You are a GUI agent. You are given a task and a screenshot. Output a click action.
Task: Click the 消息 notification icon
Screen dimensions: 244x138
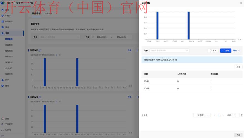tap(2, 119)
